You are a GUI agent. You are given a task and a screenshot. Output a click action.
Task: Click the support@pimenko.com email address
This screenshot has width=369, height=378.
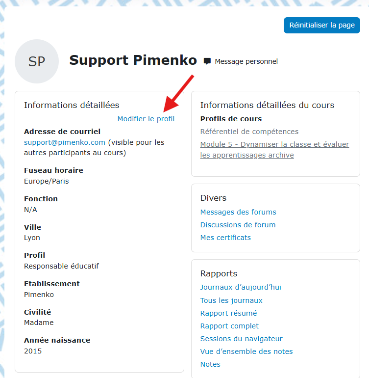pyautogui.click(x=65, y=142)
